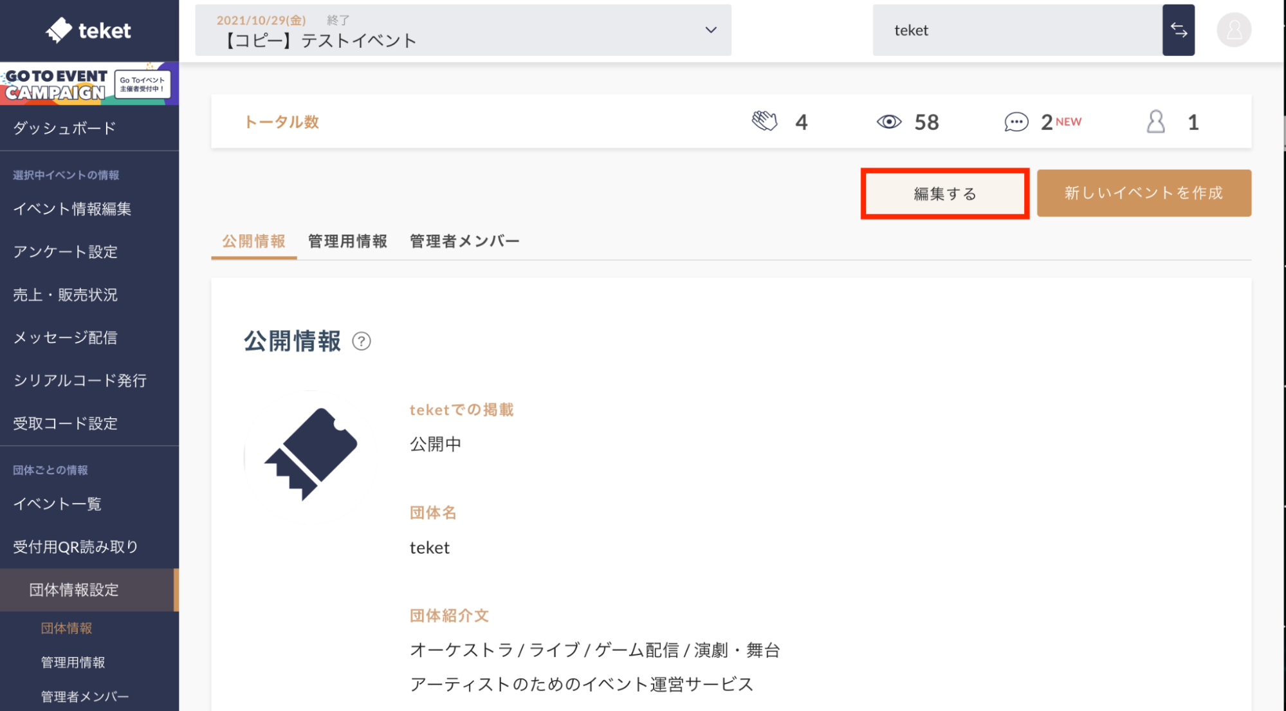Click the help question mark beside 公開情報

coord(362,341)
